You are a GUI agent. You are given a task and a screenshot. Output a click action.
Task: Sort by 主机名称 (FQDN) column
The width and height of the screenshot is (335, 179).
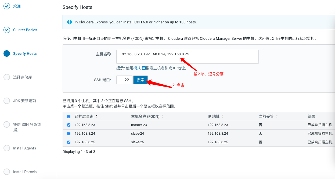coord(162,117)
